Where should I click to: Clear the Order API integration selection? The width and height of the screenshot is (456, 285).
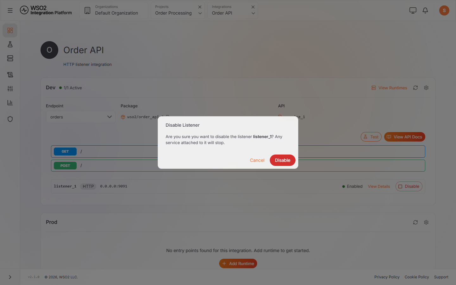click(x=253, y=7)
